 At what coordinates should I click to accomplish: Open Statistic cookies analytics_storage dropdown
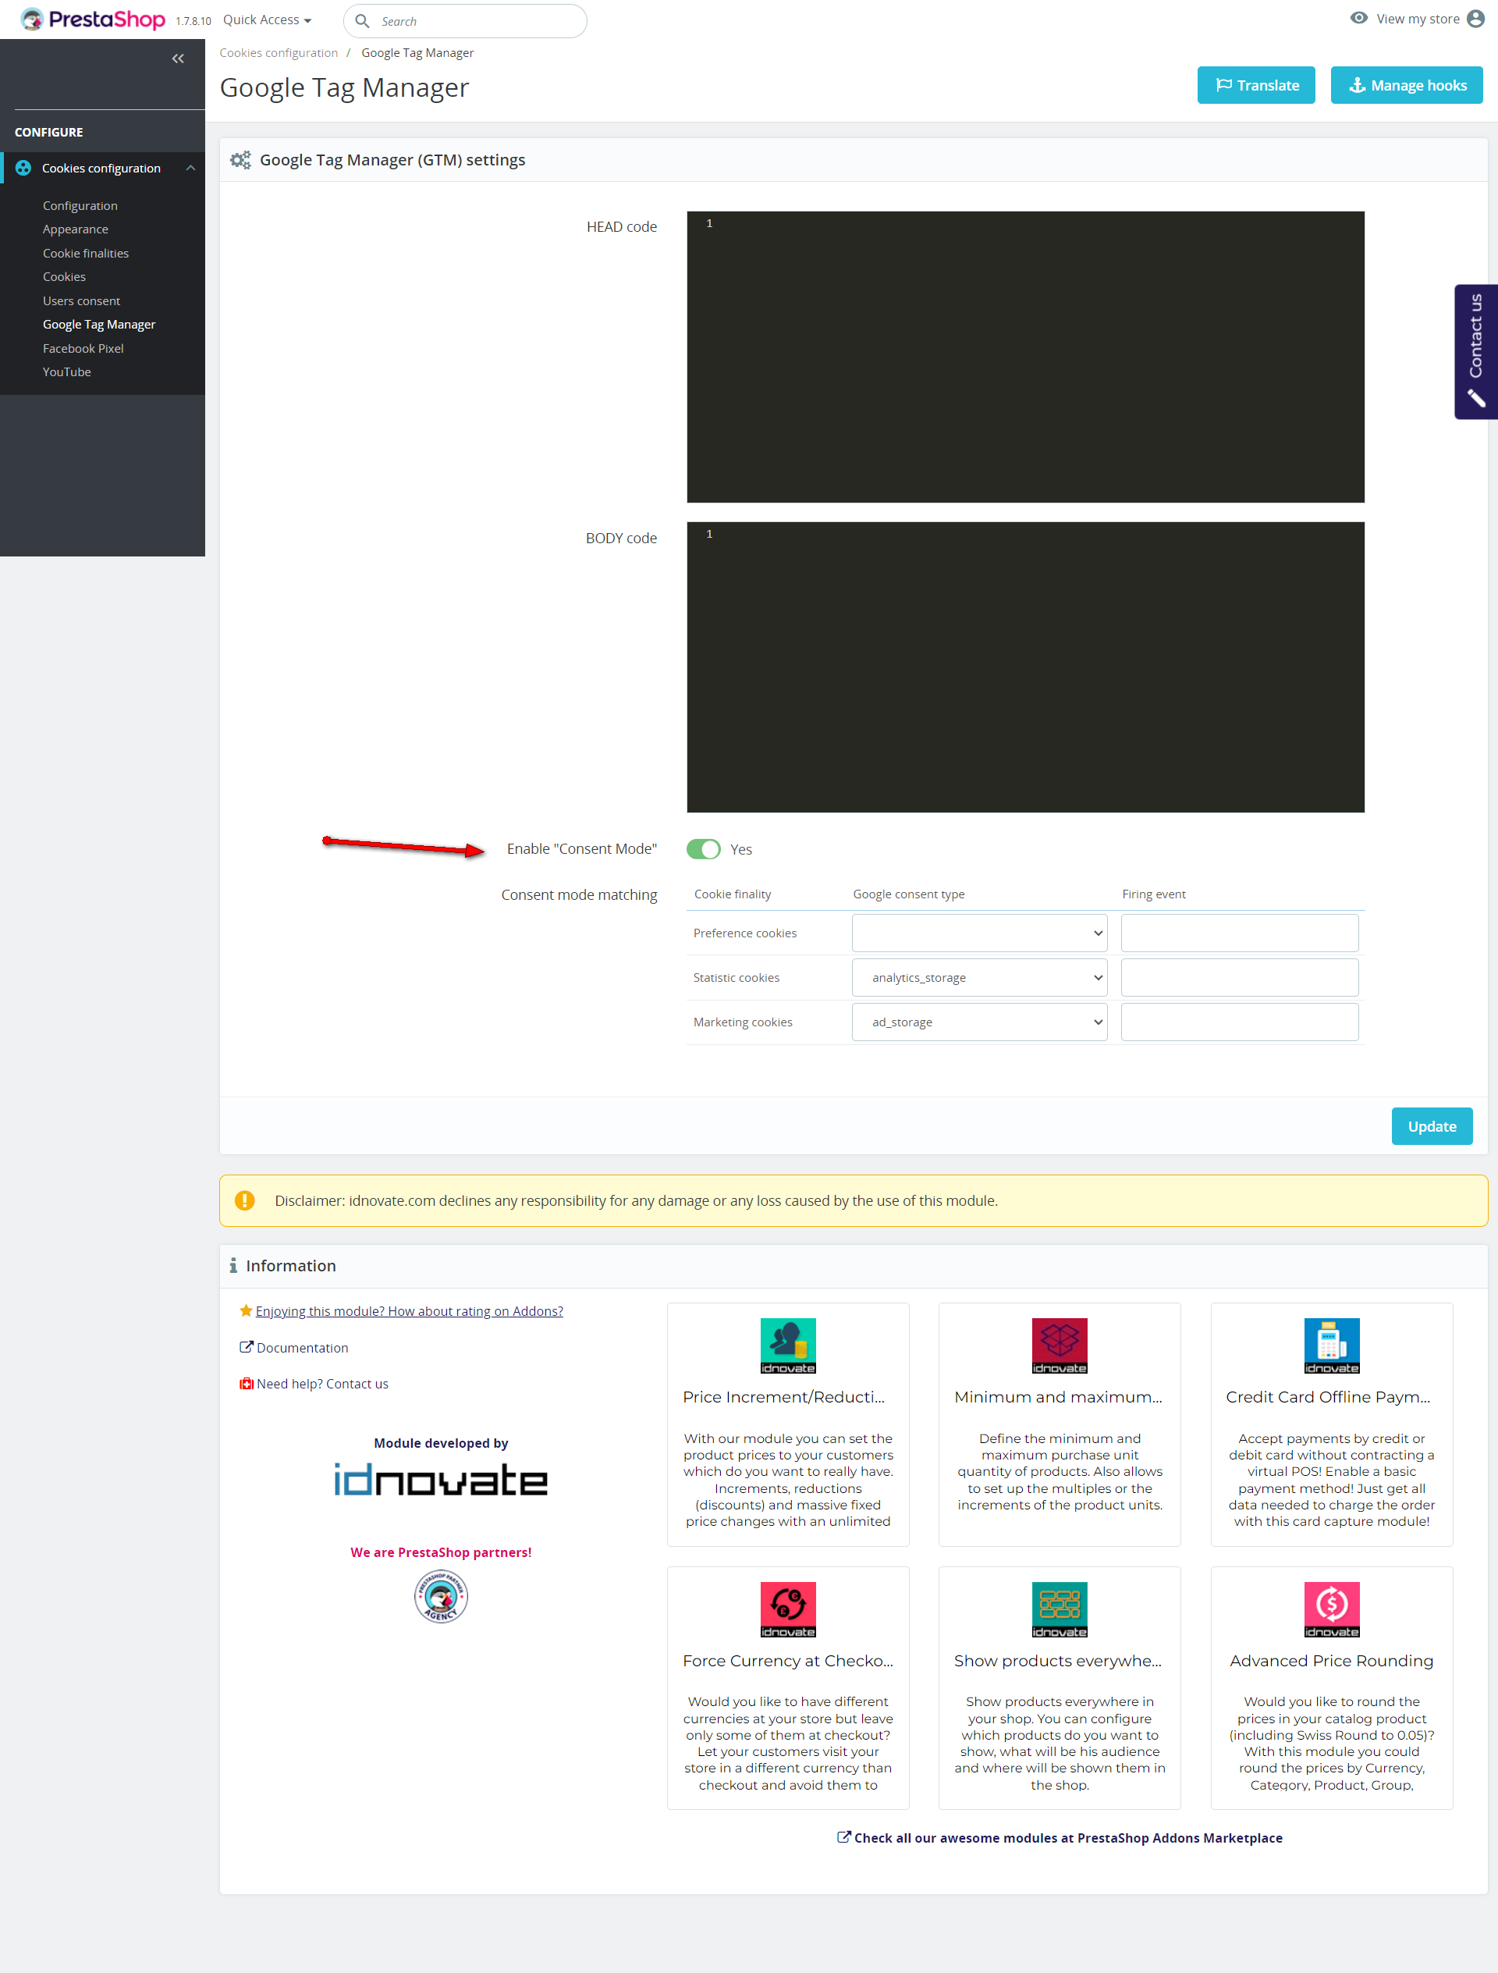979,978
